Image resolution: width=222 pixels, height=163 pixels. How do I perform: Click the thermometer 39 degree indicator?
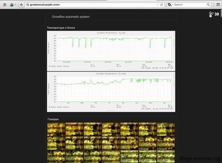(x=214, y=14)
